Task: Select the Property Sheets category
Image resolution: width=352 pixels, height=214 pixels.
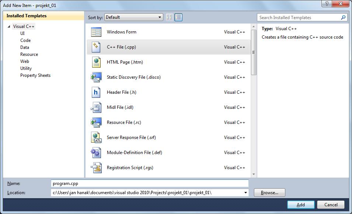Action: click(35, 75)
